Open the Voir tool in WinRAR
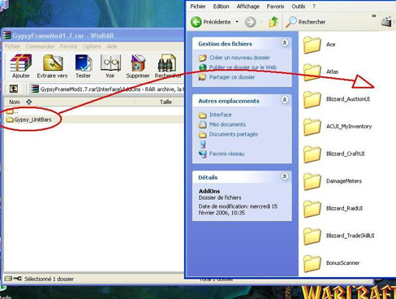 coord(110,67)
